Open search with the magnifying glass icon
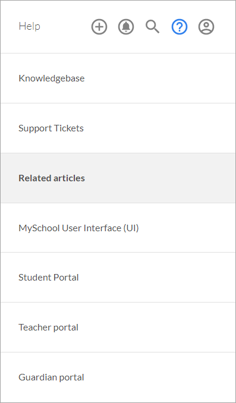Viewport: 236px width, 403px height. point(153,27)
